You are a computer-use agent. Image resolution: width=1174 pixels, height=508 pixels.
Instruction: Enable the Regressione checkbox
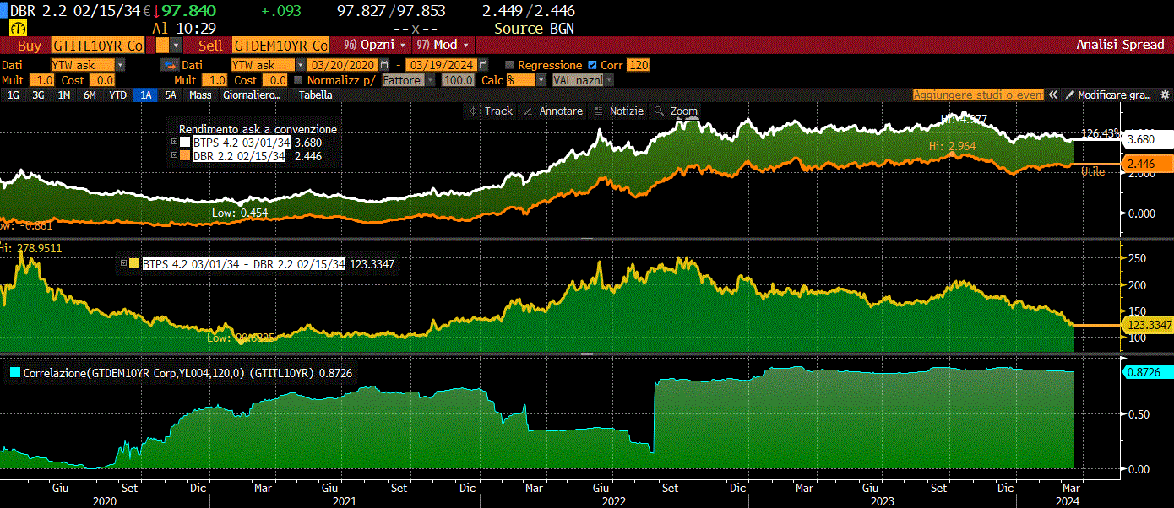coord(509,65)
